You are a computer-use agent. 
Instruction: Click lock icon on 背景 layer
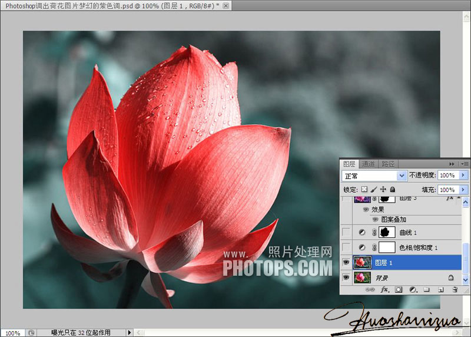pos(450,277)
